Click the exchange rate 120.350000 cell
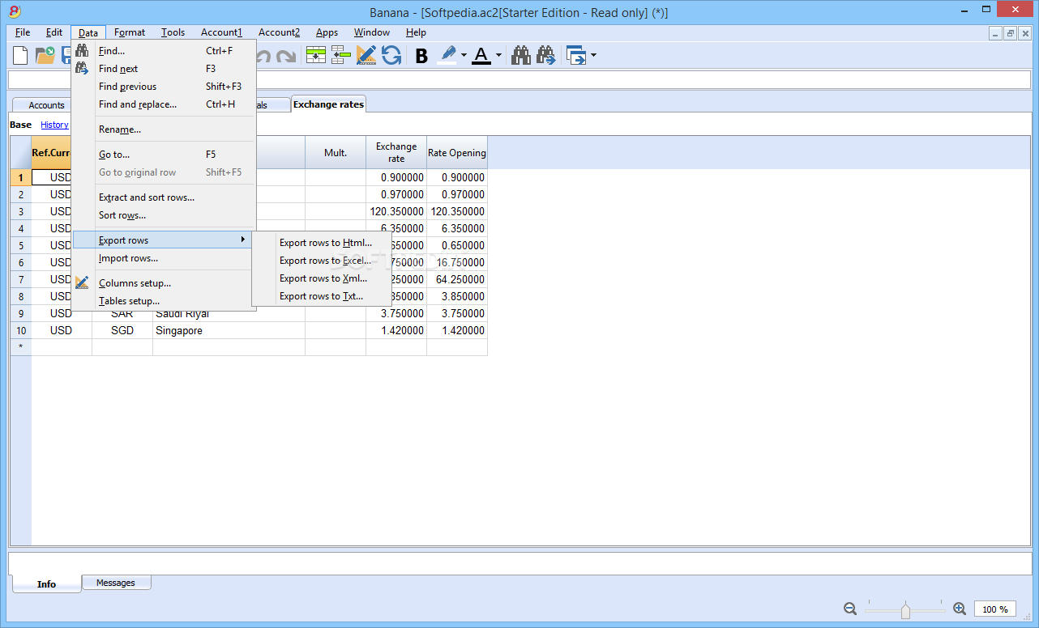 [396, 211]
